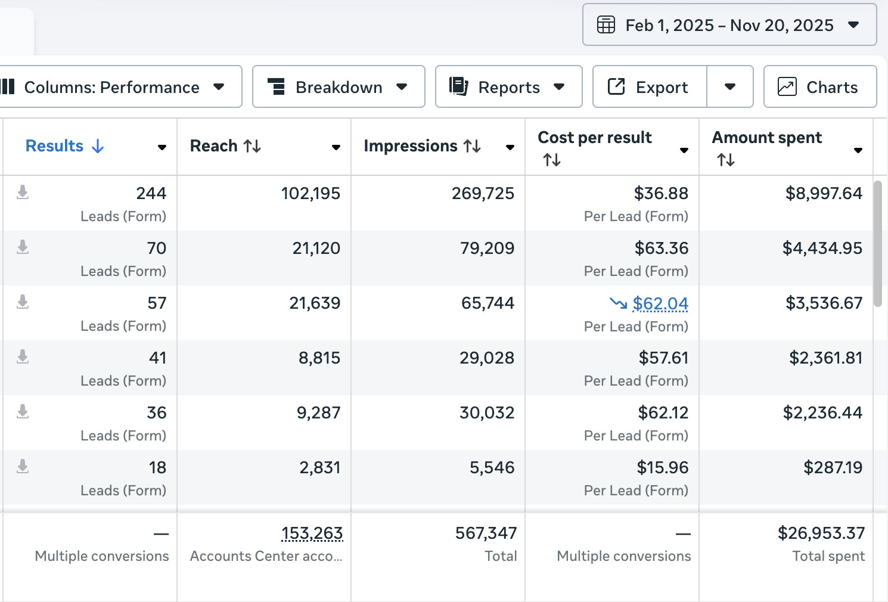Click the Export button
Viewport: 888px width, 602px height.
coord(650,87)
